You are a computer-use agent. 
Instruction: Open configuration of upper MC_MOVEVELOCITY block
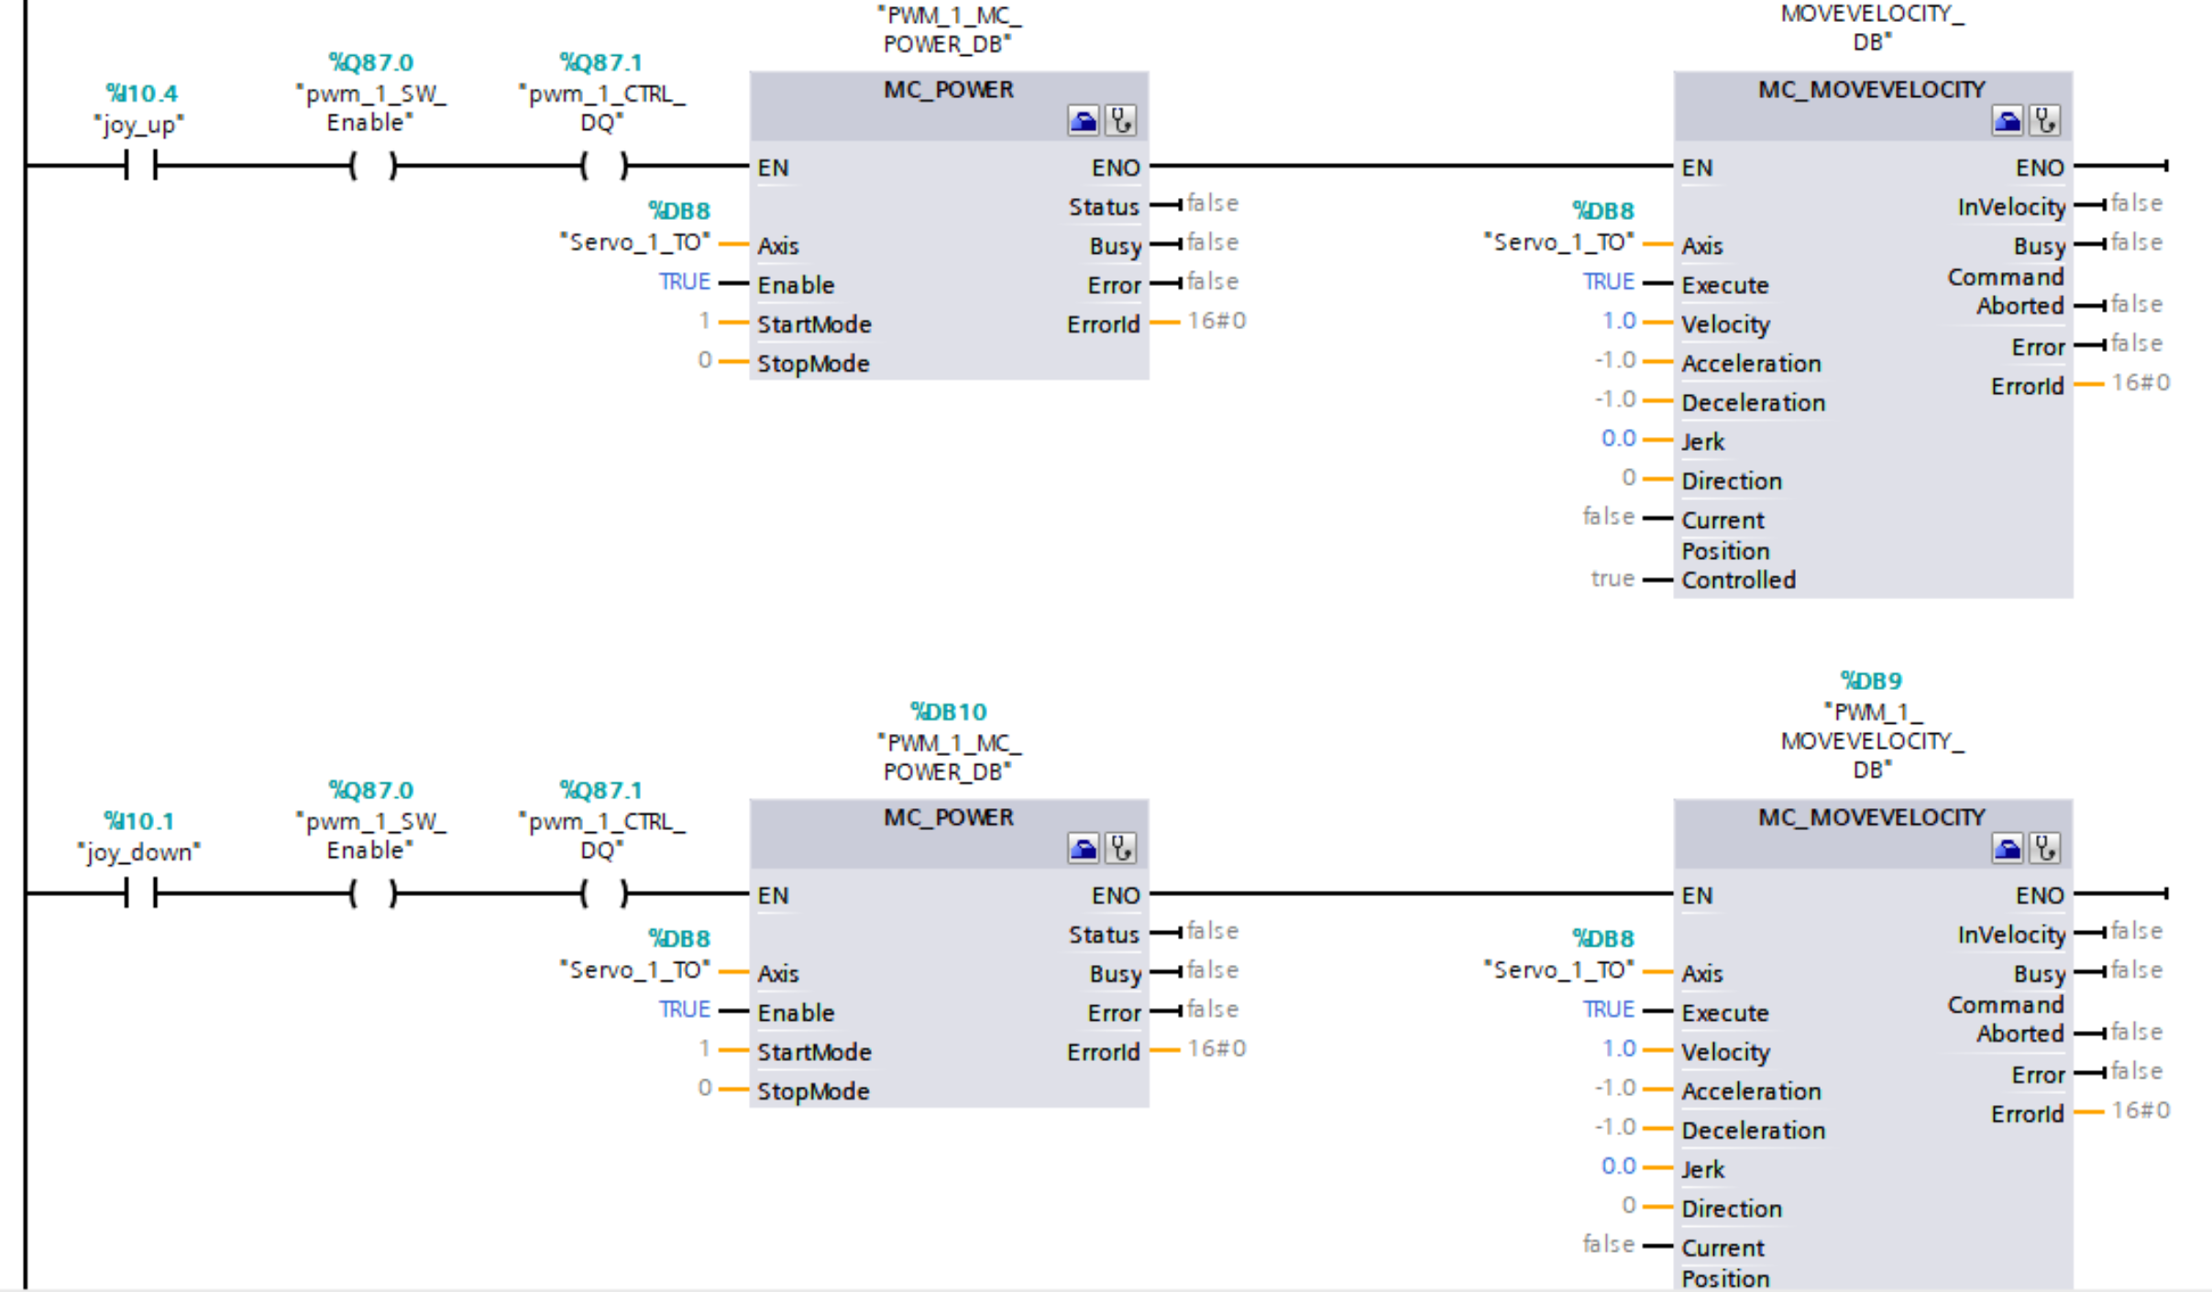pyautogui.click(x=2007, y=121)
